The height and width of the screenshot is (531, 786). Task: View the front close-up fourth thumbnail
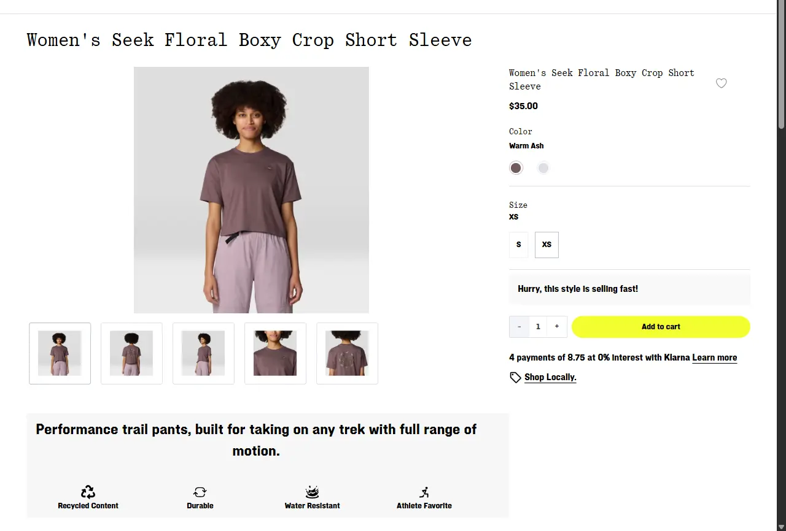point(275,353)
